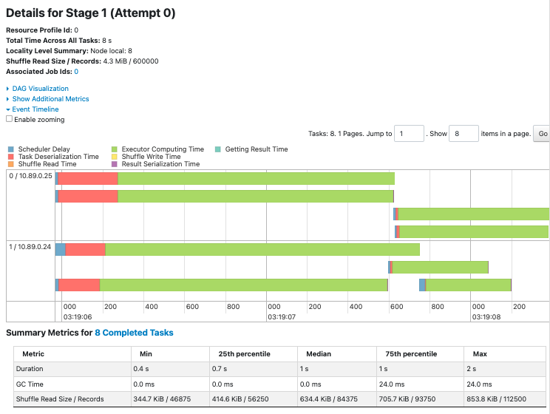The height and width of the screenshot is (414, 550).
Task: Select executor 0's fourth task bar
Action: click(472, 232)
